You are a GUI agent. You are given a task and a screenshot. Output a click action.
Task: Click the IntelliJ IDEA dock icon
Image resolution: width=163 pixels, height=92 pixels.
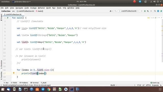(x=72, y=89)
